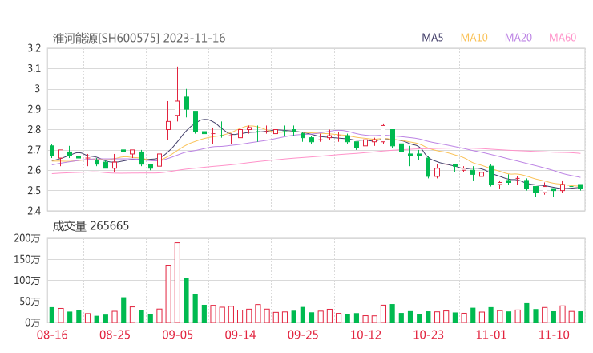Click the 09-14 date axis label
The image size is (593, 353).
240,335
